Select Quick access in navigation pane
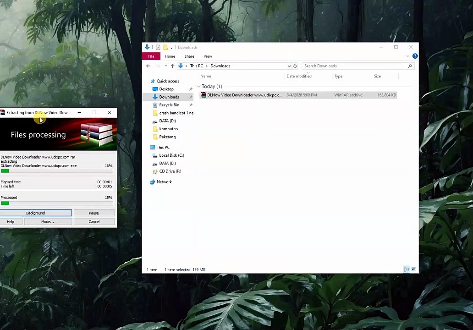 [168, 81]
